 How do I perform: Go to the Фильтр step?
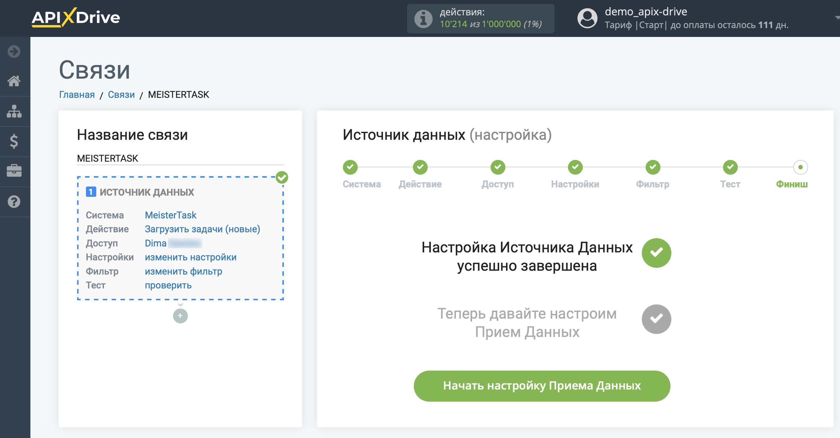pos(653,167)
